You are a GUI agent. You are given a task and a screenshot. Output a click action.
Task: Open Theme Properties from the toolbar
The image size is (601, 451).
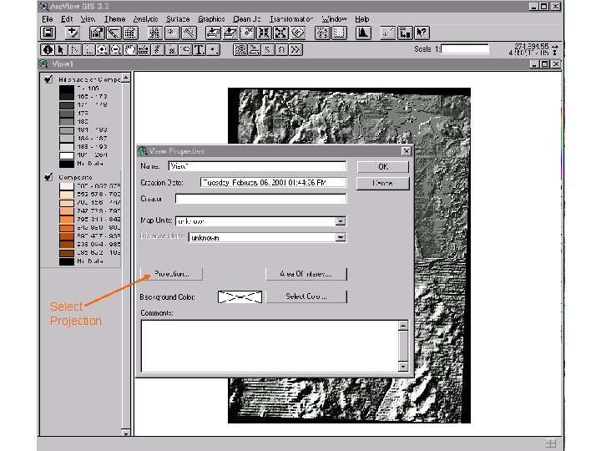pyautogui.click(x=97, y=33)
